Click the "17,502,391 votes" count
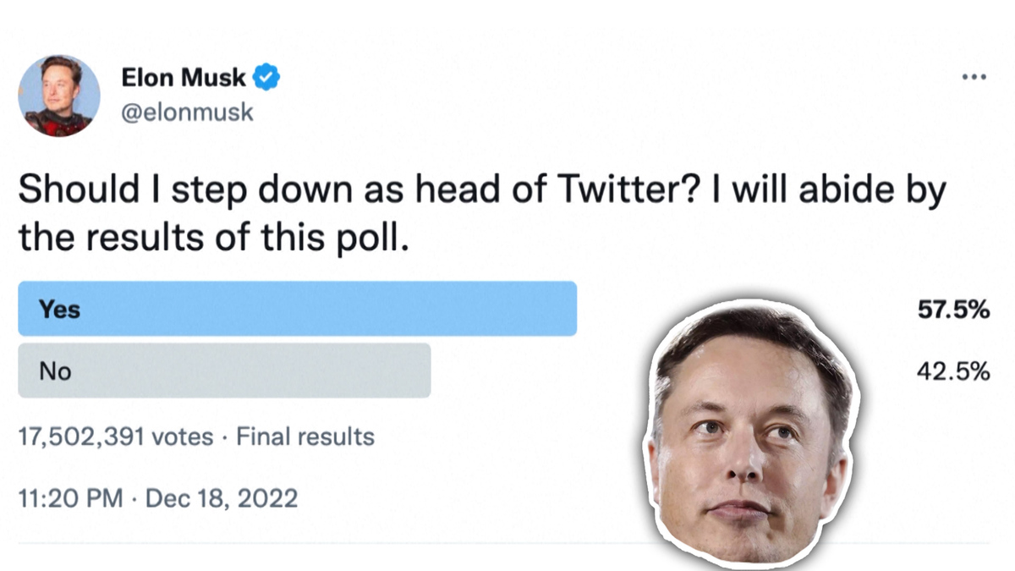1015x571 pixels. coord(116,436)
